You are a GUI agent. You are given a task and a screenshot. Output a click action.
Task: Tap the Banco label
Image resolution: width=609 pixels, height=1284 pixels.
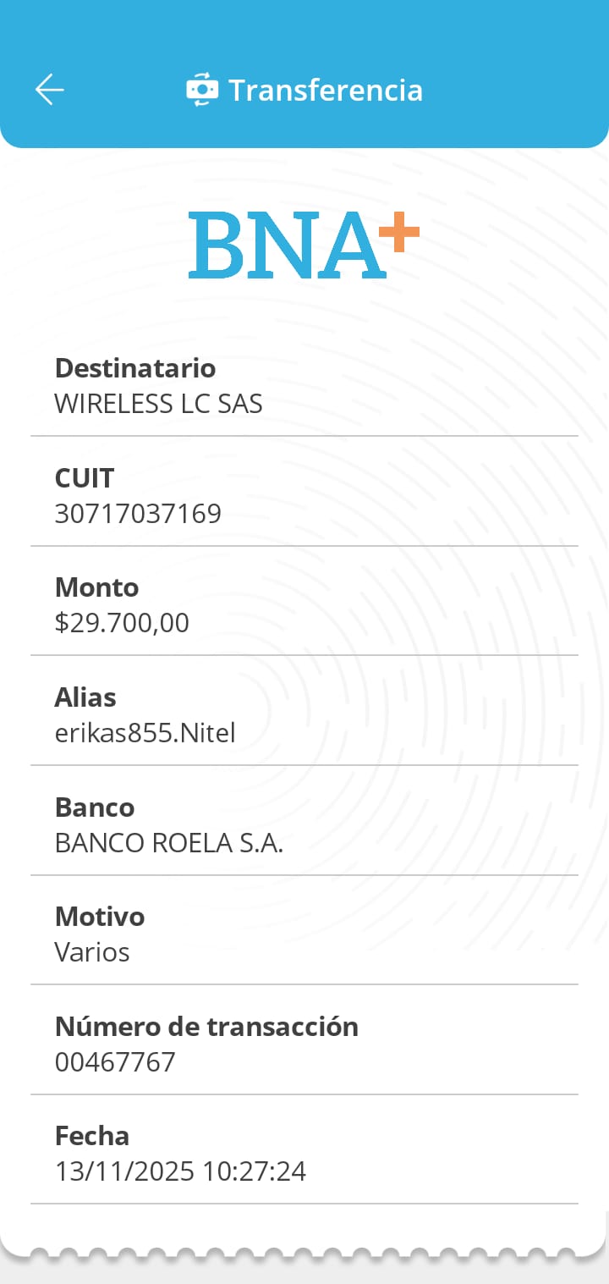pyautogui.click(x=95, y=807)
